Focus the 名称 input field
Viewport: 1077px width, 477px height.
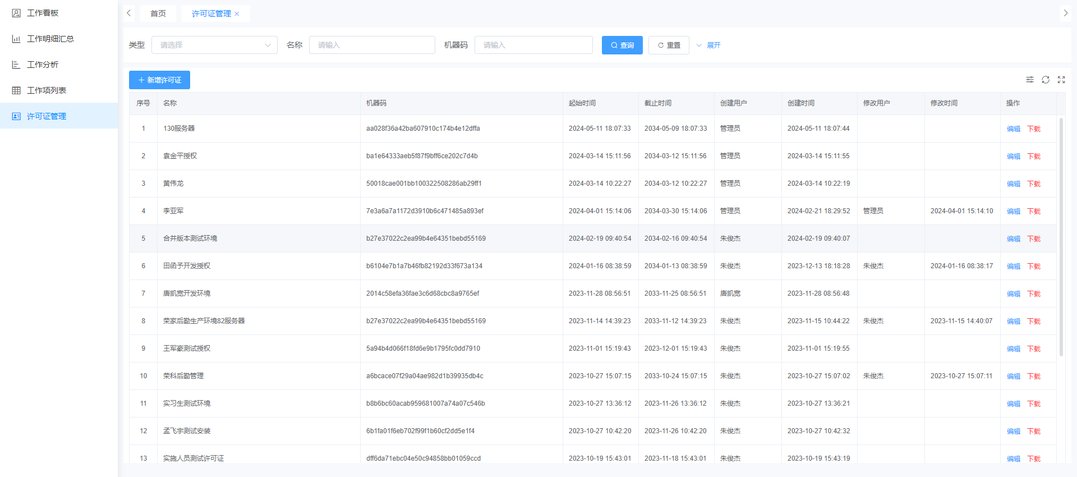click(372, 45)
